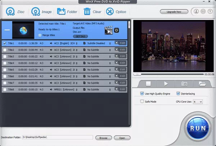Open the output profile settings gear
216x146 pixels.
pyautogui.click(x=117, y=30)
